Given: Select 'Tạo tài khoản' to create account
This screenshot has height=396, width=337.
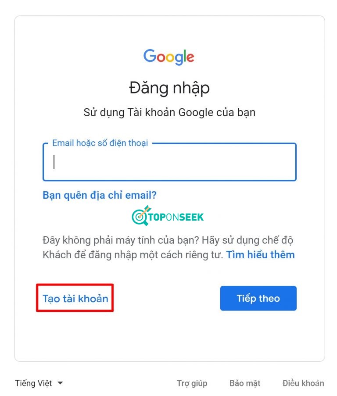Looking at the screenshot, I should [x=75, y=299].
